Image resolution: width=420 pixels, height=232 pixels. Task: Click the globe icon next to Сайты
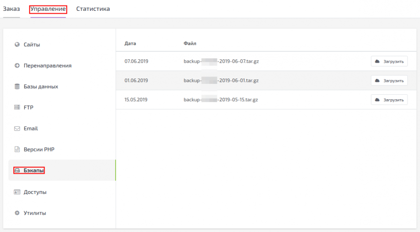click(17, 44)
